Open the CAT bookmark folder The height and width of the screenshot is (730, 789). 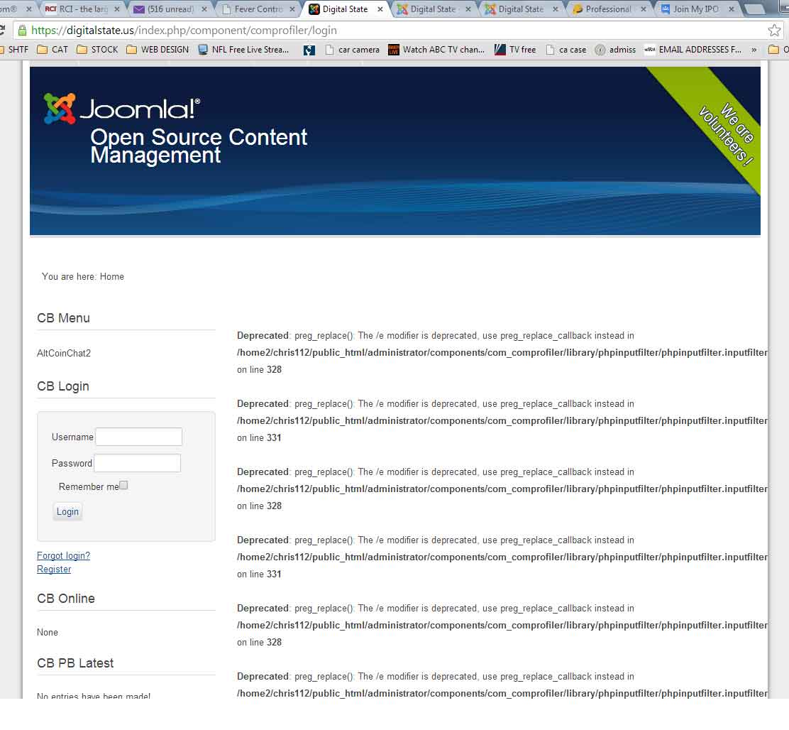(x=53, y=49)
